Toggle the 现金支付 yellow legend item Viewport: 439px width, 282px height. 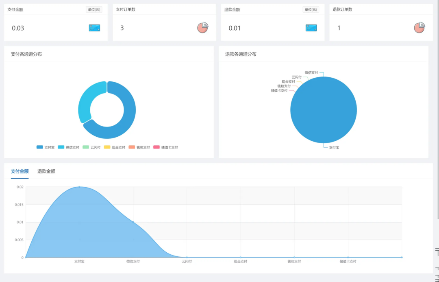(115, 147)
